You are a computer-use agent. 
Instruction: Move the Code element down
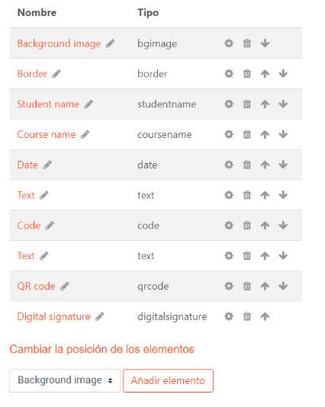pyautogui.click(x=283, y=226)
